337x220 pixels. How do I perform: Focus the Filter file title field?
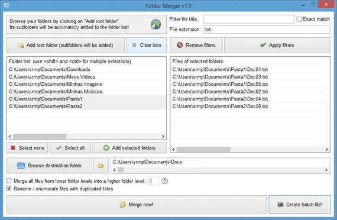pos(248,19)
